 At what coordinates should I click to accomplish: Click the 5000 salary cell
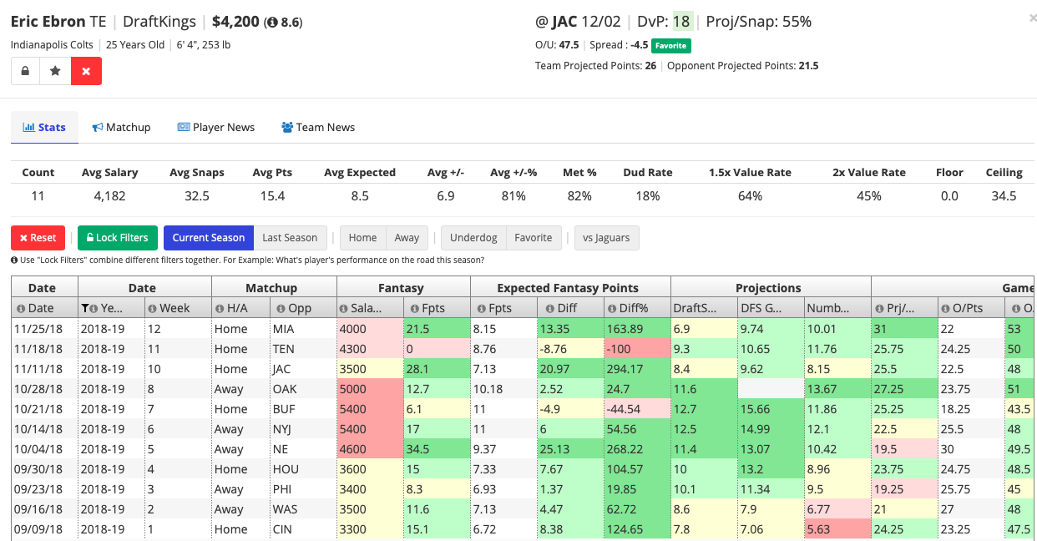370,389
